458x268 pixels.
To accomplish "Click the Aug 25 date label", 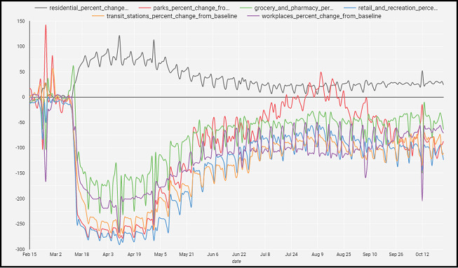I will 344,255.
